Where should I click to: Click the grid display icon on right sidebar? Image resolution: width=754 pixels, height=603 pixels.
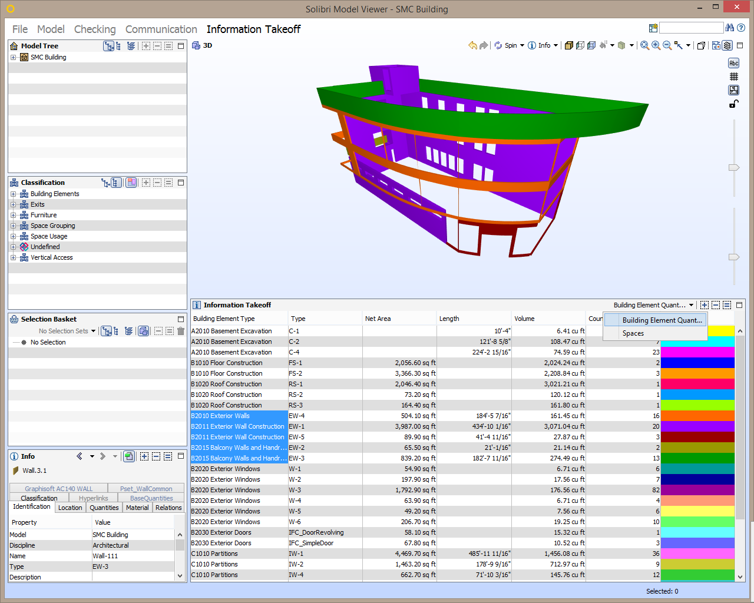(x=733, y=77)
